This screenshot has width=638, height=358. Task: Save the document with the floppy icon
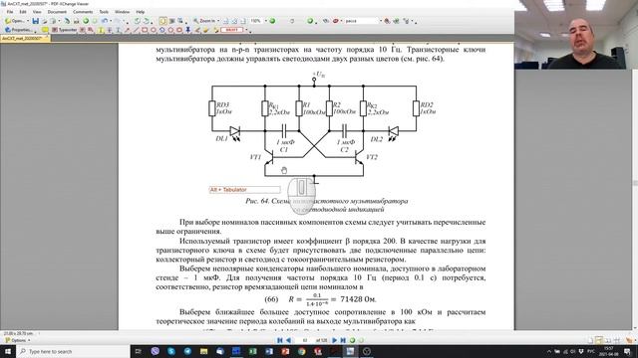[36, 21]
